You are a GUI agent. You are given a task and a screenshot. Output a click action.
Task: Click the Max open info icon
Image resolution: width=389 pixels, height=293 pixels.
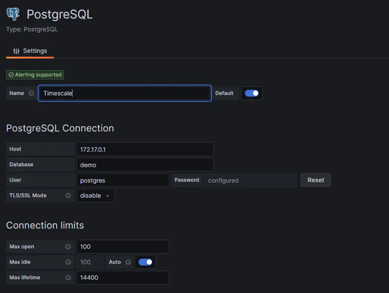tap(68, 247)
